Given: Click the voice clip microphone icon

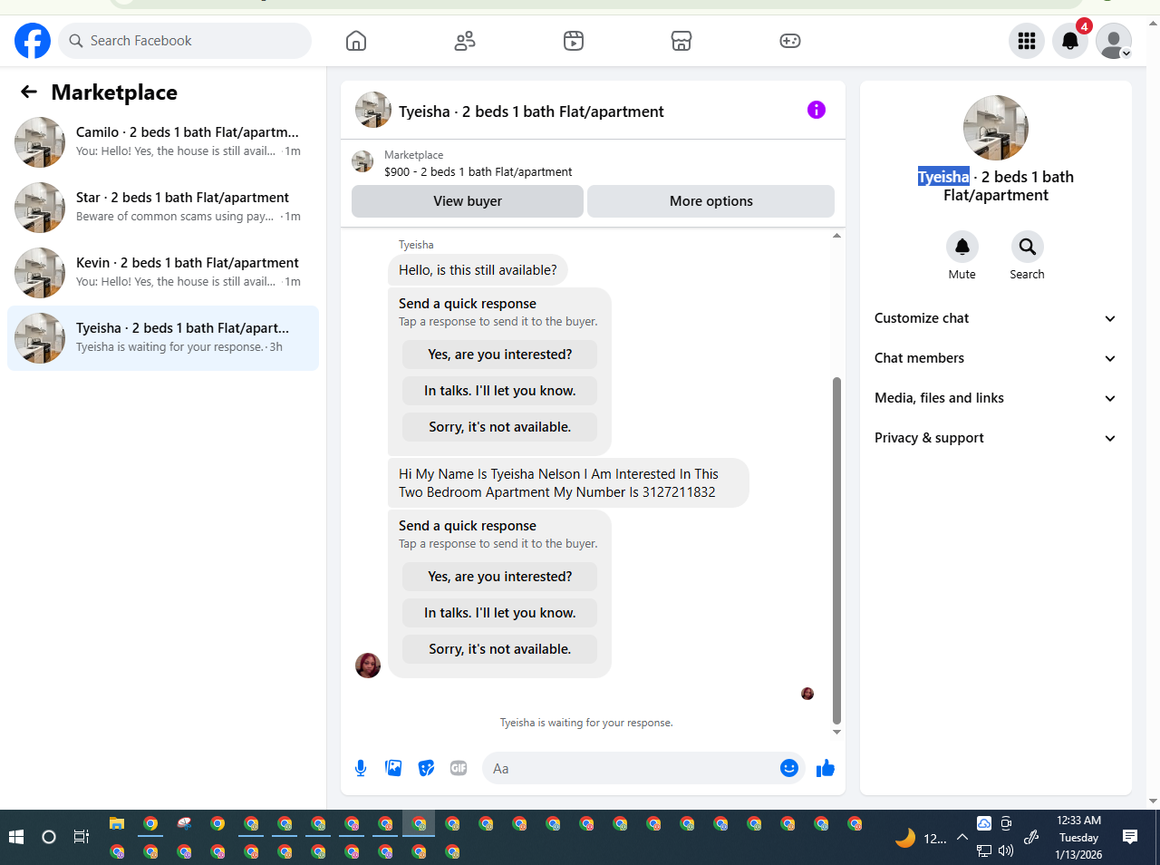Looking at the screenshot, I should click(361, 768).
